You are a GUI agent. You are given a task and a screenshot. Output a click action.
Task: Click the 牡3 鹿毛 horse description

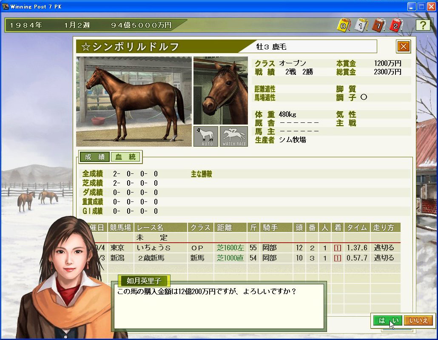point(271,47)
